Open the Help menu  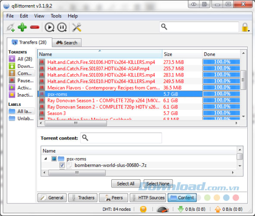(72, 16)
